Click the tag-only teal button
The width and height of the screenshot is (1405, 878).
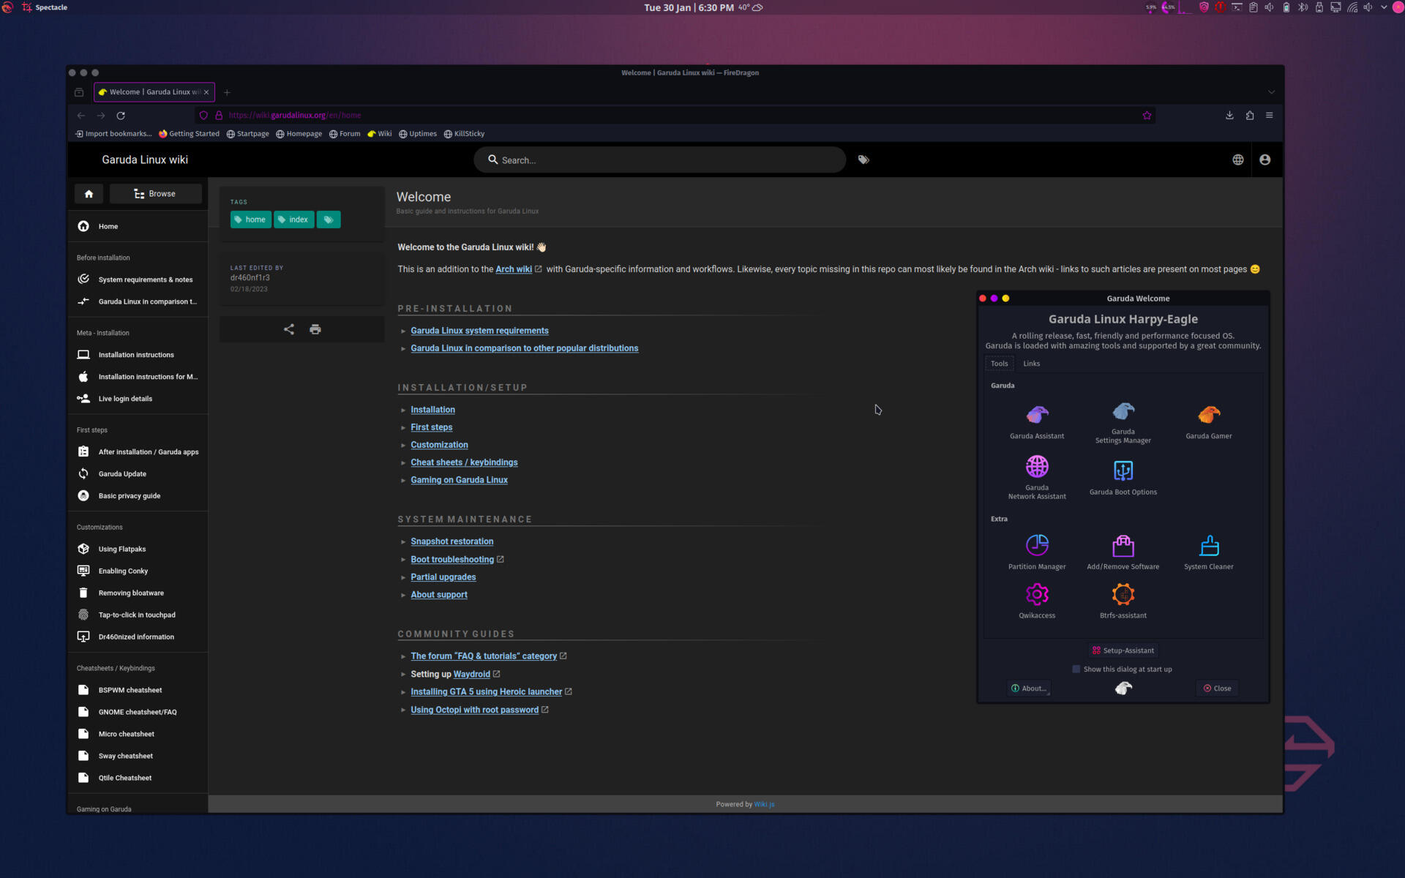click(329, 219)
